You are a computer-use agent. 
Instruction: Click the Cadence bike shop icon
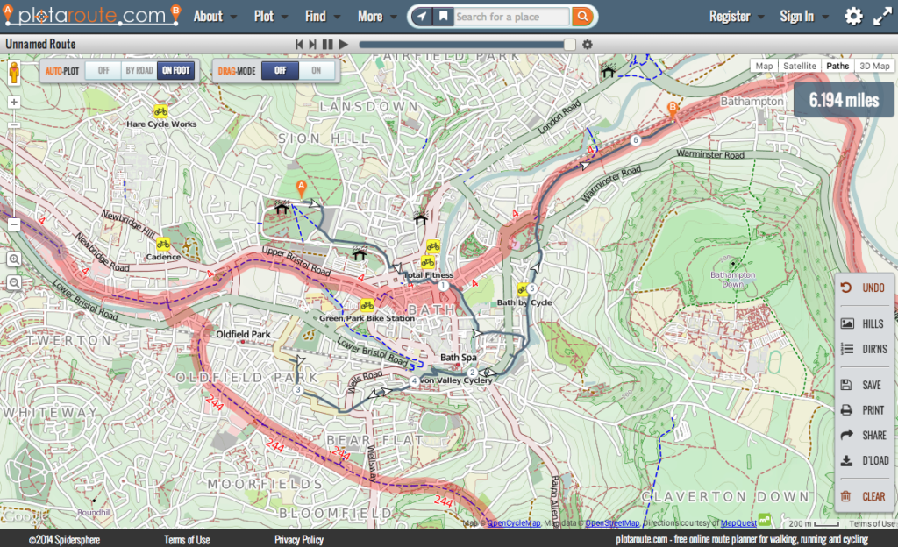(163, 245)
